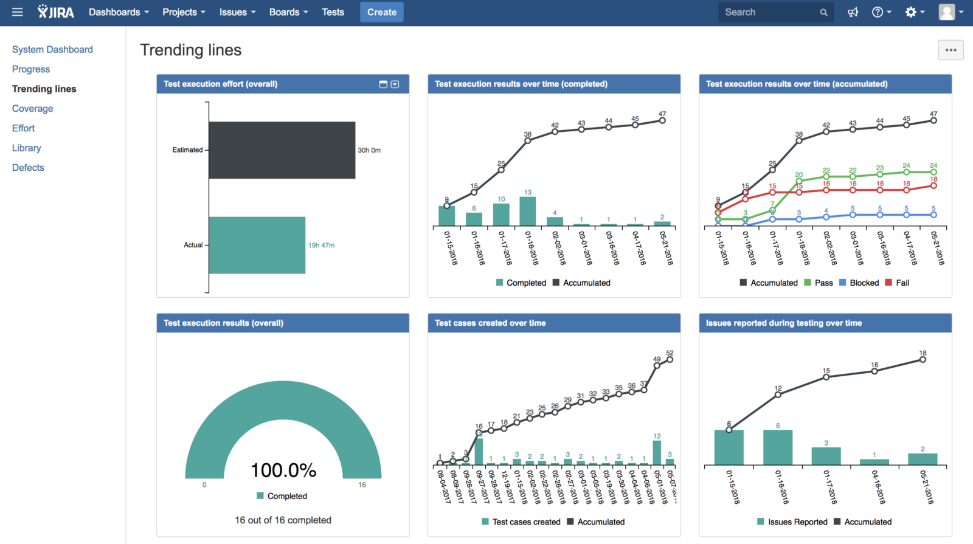Click the Create button
The image size is (973, 544).
381,12
